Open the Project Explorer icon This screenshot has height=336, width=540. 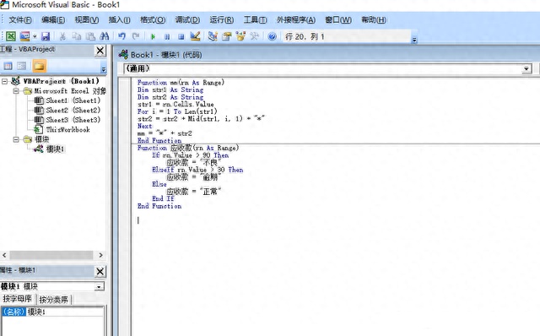(x=213, y=36)
